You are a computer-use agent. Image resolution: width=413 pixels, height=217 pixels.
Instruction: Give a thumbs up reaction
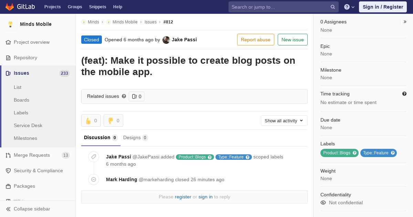click(91, 121)
